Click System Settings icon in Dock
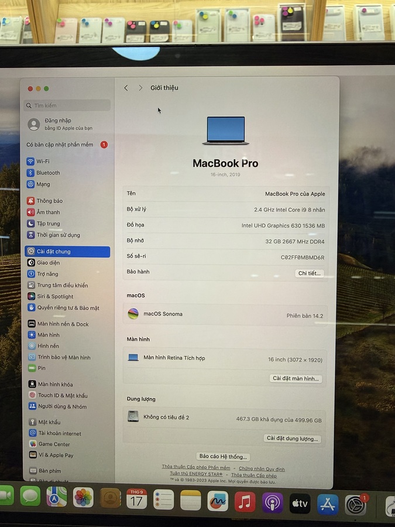Image resolution: width=395 pixels, height=527 pixels. pyautogui.click(x=355, y=505)
